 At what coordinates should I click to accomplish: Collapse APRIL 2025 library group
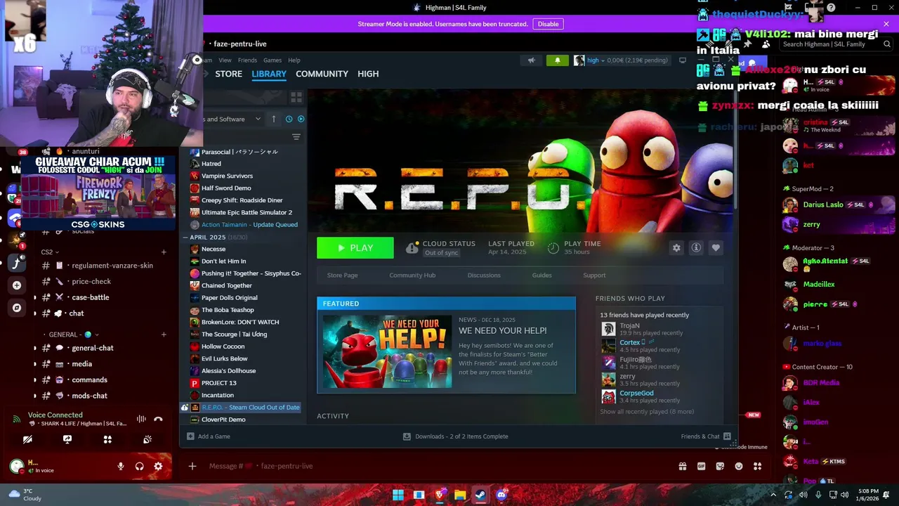(185, 238)
